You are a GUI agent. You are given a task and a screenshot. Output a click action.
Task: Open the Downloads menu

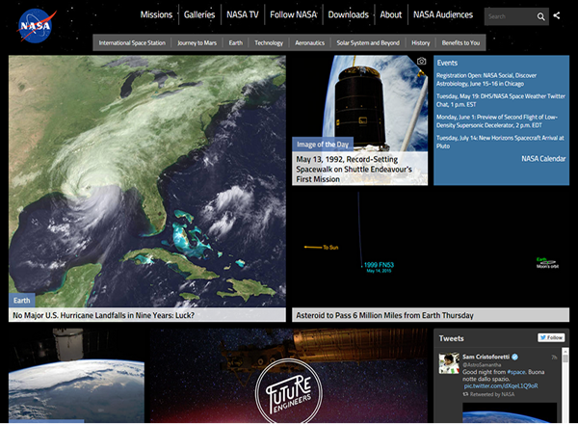pos(349,14)
